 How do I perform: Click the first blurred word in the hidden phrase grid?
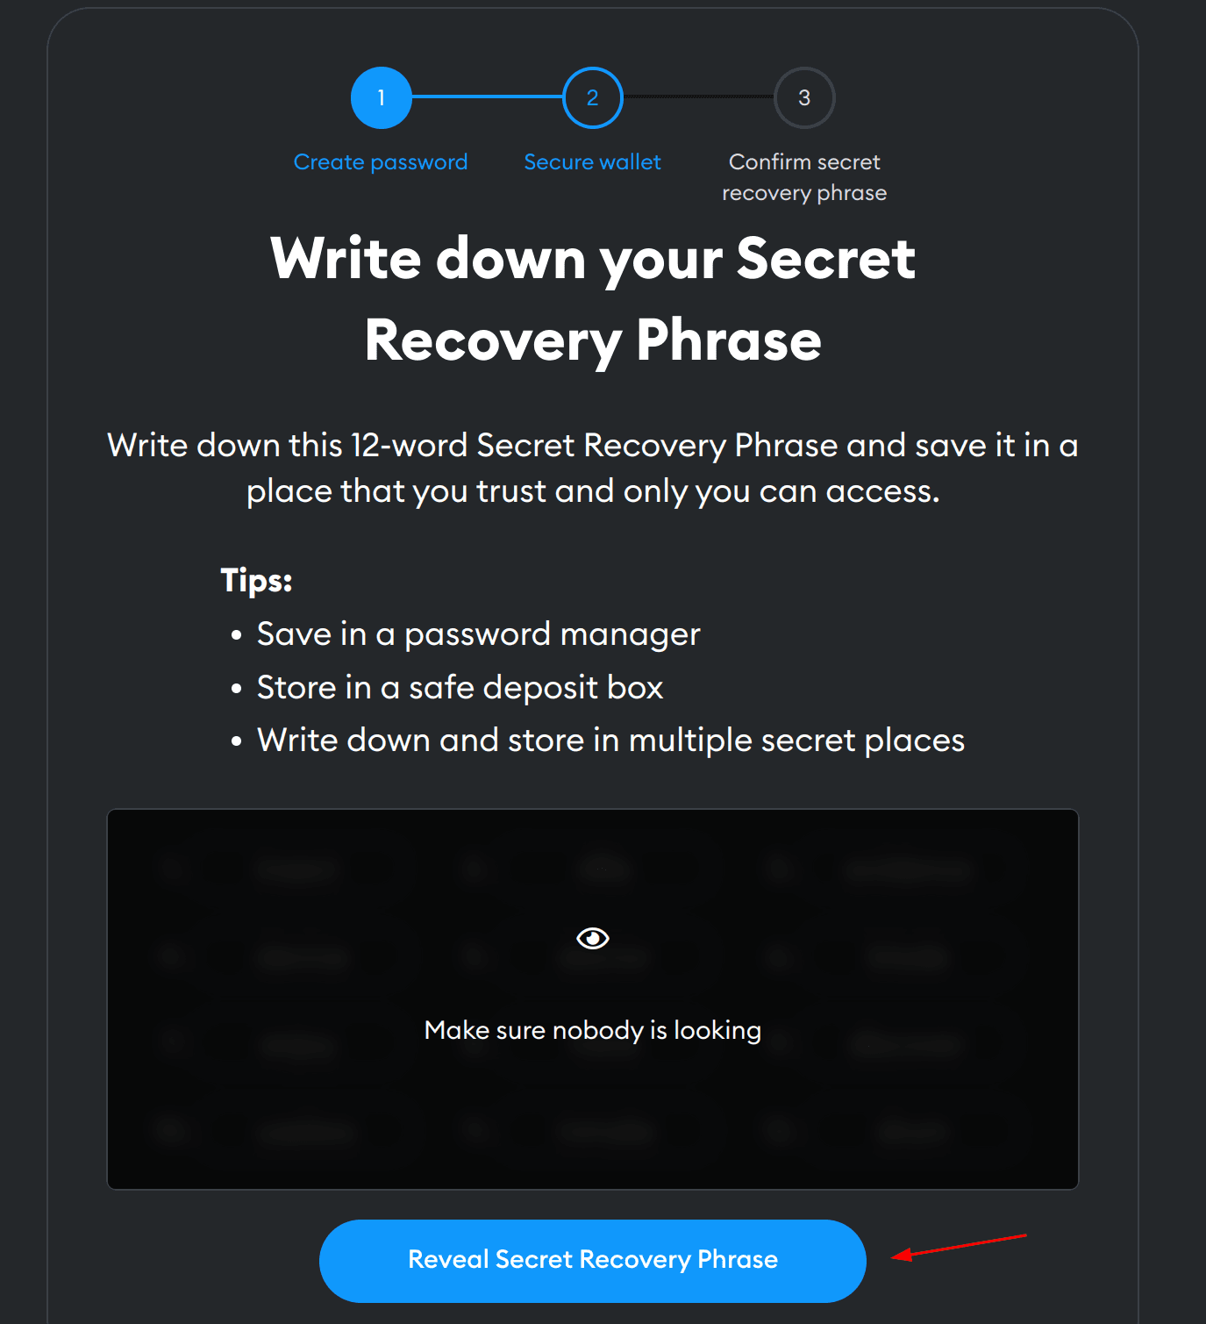pos(298,869)
